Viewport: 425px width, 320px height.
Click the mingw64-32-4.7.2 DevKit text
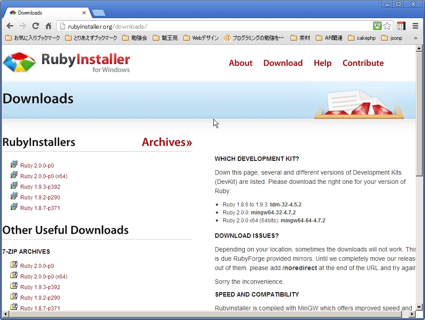click(x=273, y=213)
